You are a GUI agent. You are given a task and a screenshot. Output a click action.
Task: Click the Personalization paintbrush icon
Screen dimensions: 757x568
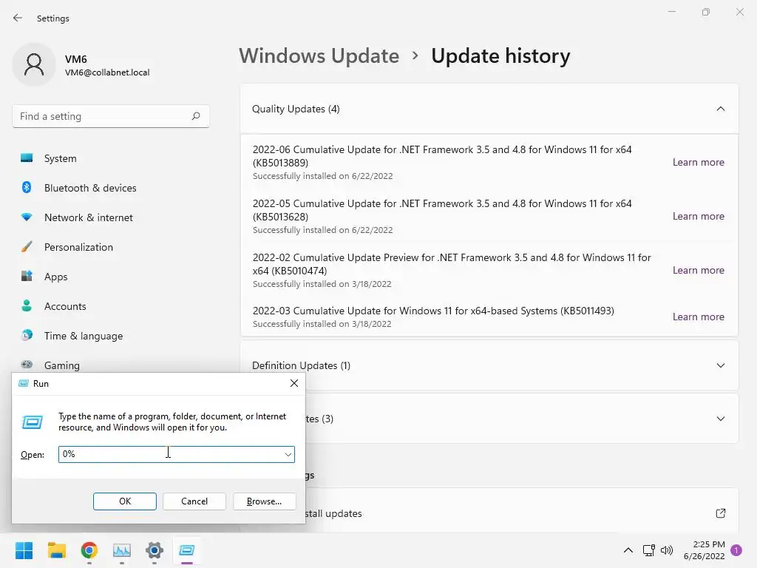pyautogui.click(x=27, y=247)
